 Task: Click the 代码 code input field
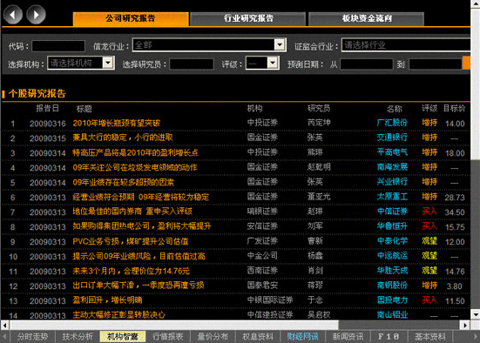pyautogui.click(x=58, y=46)
